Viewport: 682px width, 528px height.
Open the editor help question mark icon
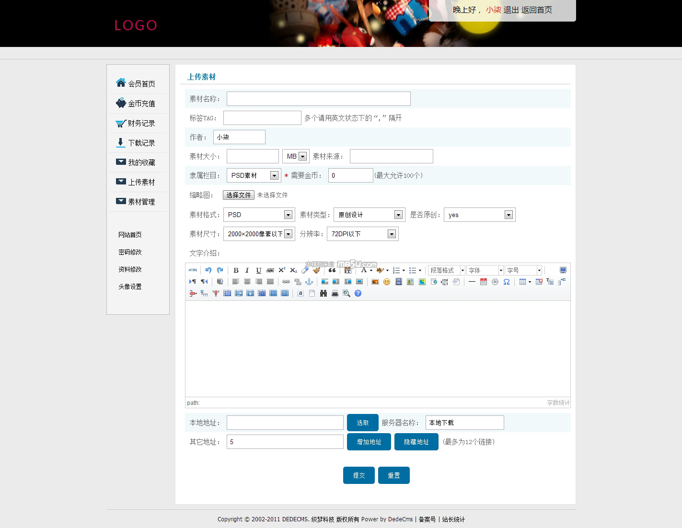[358, 293]
